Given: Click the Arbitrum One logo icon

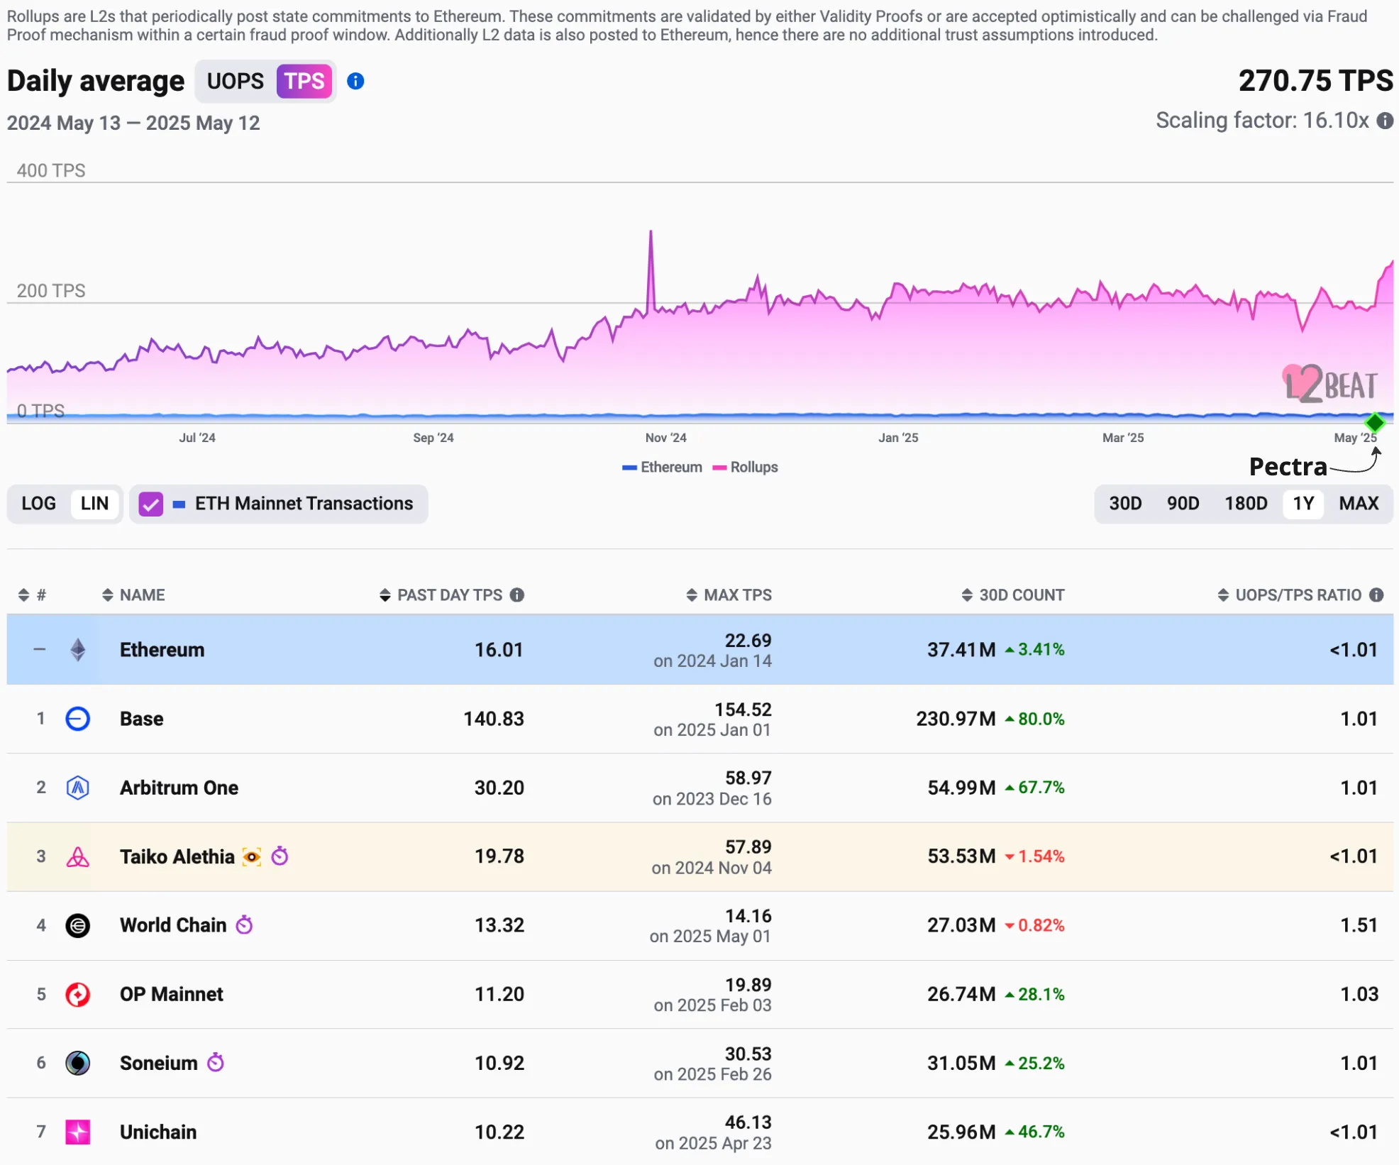Looking at the screenshot, I should [77, 788].
